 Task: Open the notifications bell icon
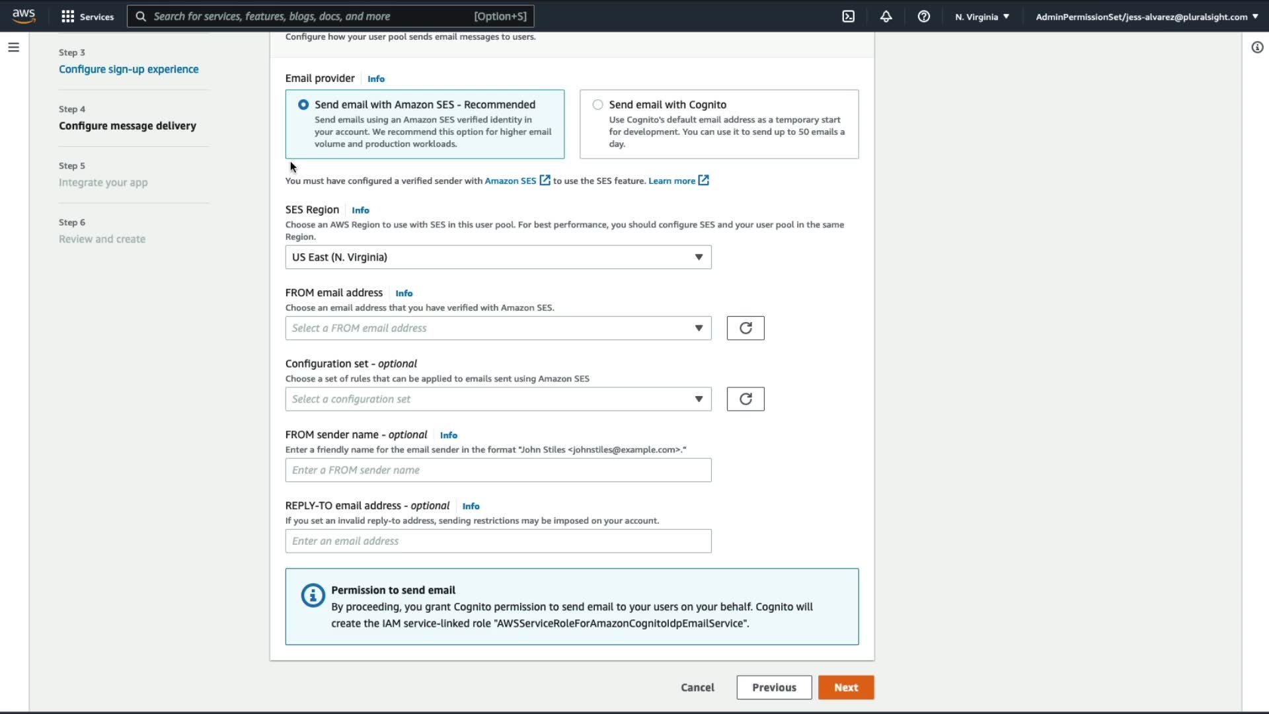[x=886, y=17]
